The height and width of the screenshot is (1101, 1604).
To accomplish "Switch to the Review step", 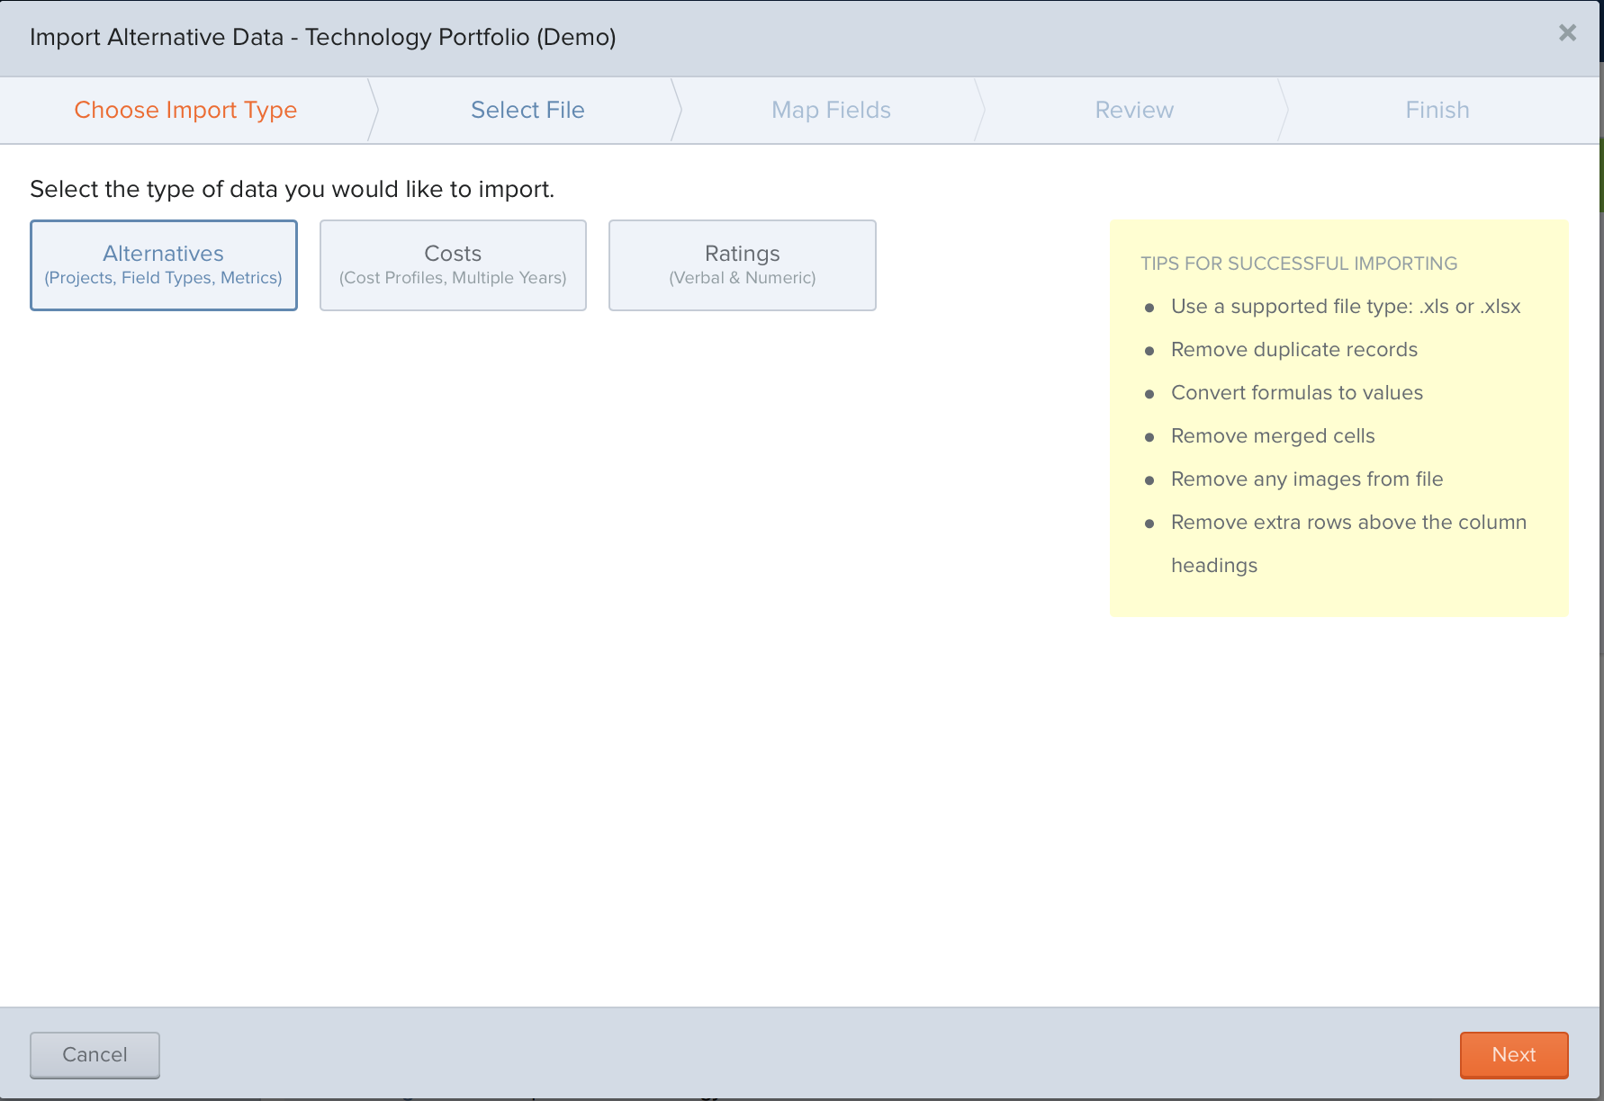I will (x=1134, y=110).
